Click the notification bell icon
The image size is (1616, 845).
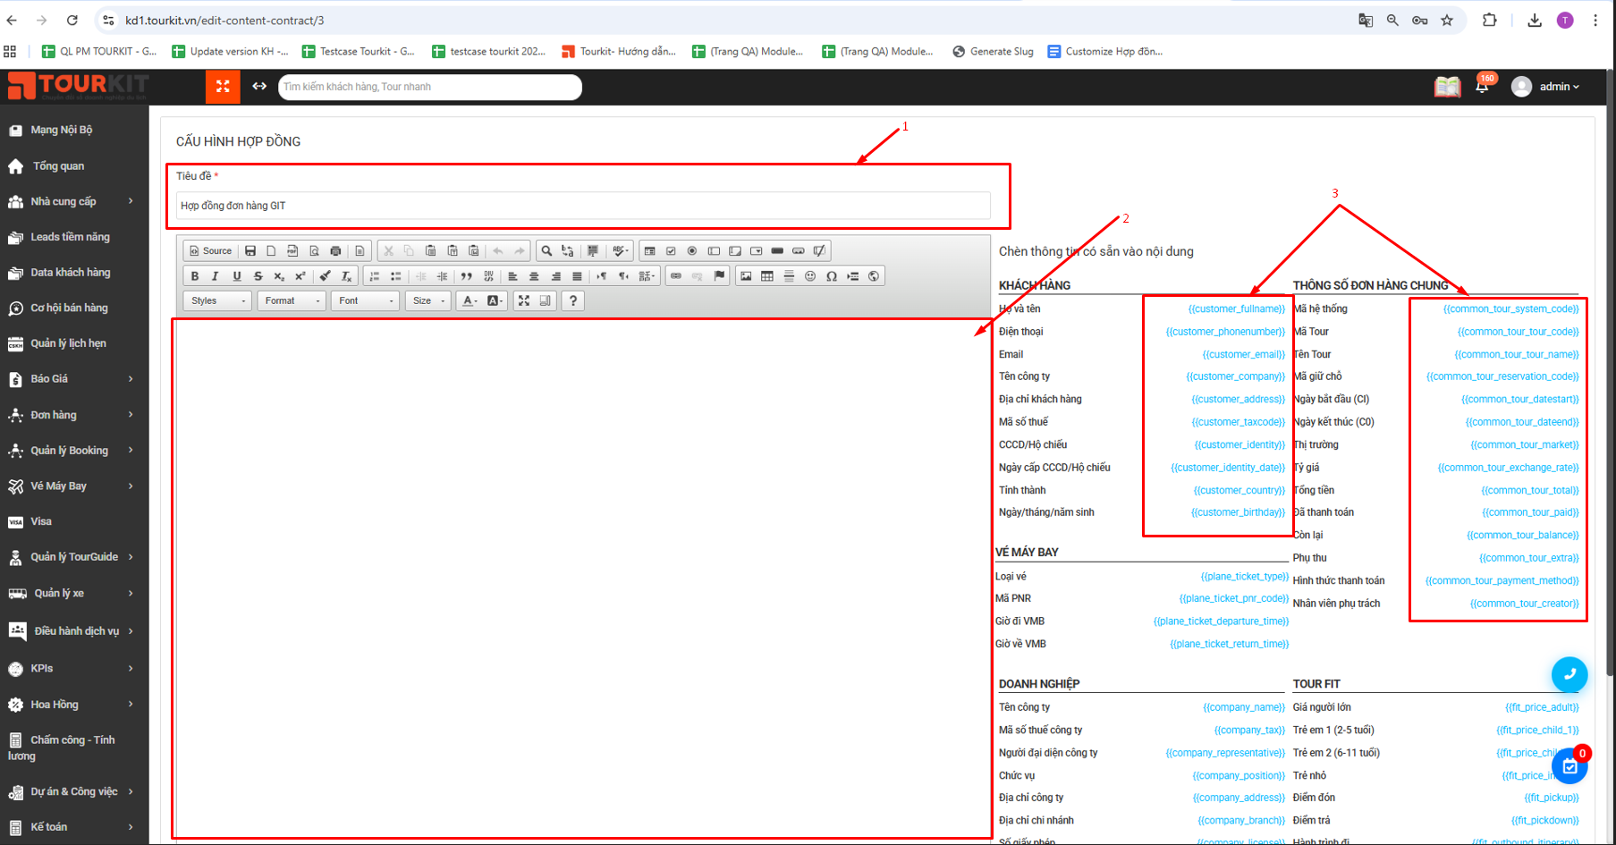coord(1482,87)
